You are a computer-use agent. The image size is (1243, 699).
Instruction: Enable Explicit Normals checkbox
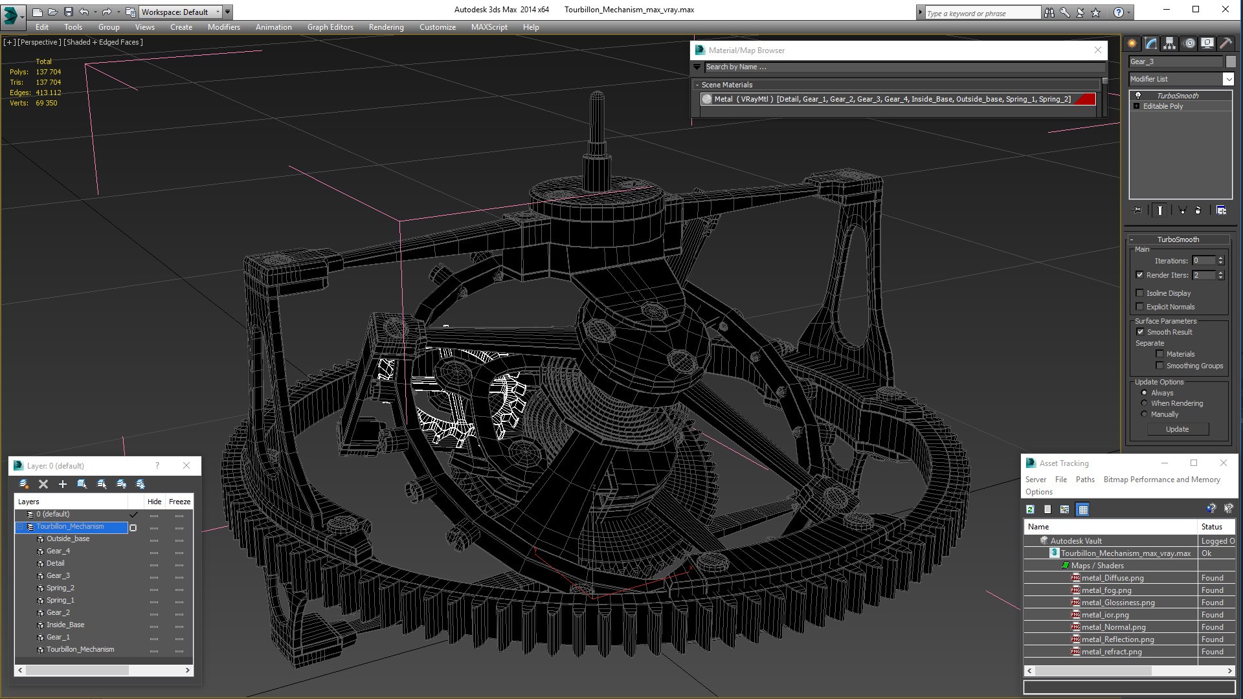[1140, 307]
